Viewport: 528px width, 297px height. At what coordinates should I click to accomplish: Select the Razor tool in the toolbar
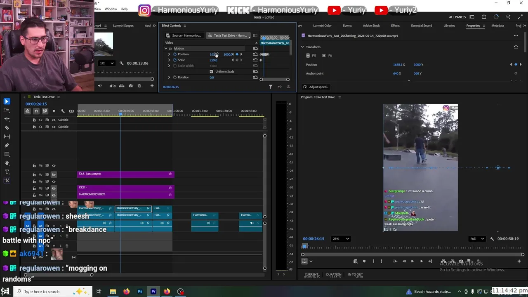[x=7, y=127]
